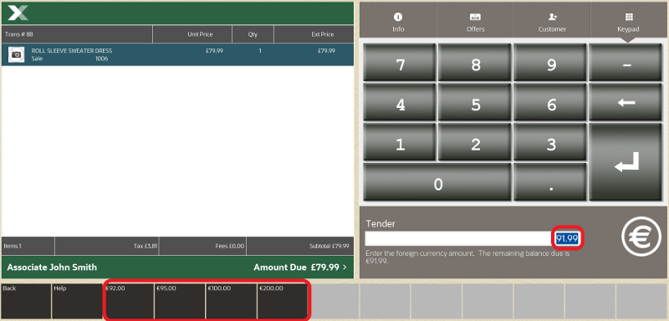
Task: Click the backspace arrow key
Action: tap(626, 103)
